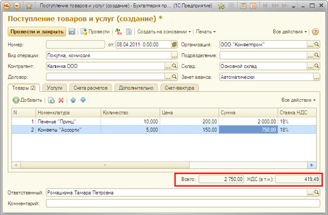Select the Печенье "Принц" table row
The width and height of the screenshot is (328, 215).
[68, 121]
